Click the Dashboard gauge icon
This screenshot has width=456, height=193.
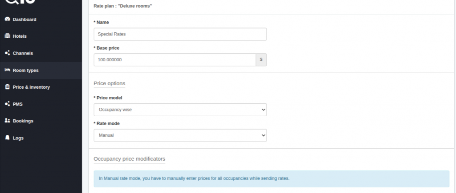pyautogui.click(x=8, y=19)
